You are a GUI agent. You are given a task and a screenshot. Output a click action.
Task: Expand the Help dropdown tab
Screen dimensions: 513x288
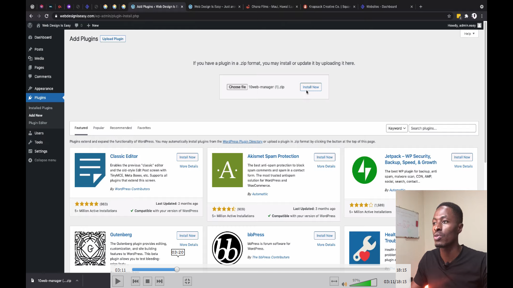469,34
